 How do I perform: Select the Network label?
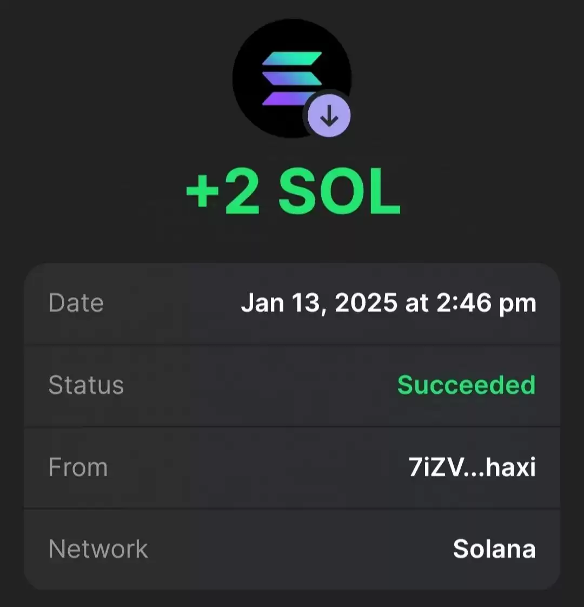[98, 549]
